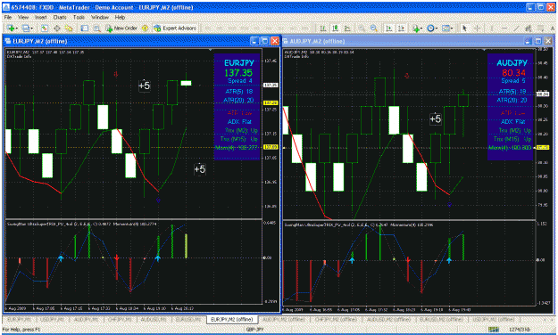Image resolution: width=558 pixels, height=335 pixels.
Task: Open the Indicators list icon
Action: pyautogui.click(x=415, y=28)
